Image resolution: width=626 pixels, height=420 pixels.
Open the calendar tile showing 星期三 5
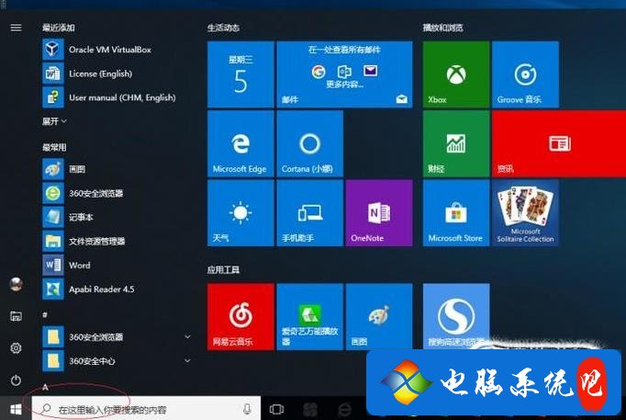coord(240,74)
